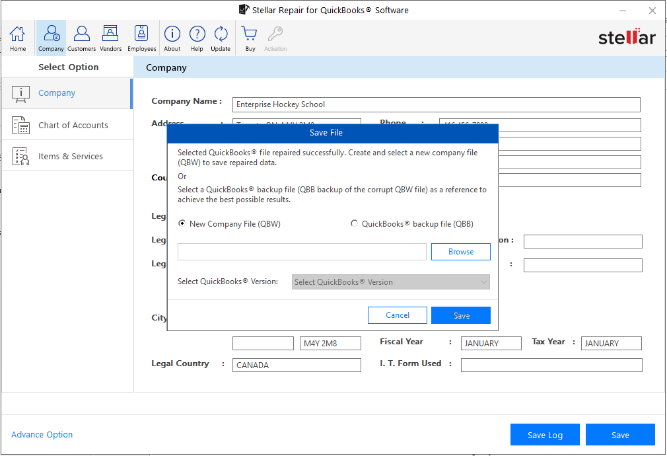Click the Fiscal Year field
Viewport: 667px width, 456px height.
(491, 344)
